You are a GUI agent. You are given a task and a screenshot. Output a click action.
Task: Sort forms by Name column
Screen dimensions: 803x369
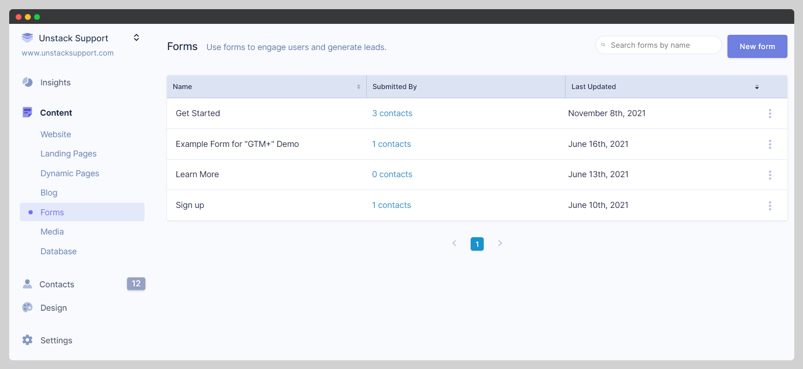point(358,87)
